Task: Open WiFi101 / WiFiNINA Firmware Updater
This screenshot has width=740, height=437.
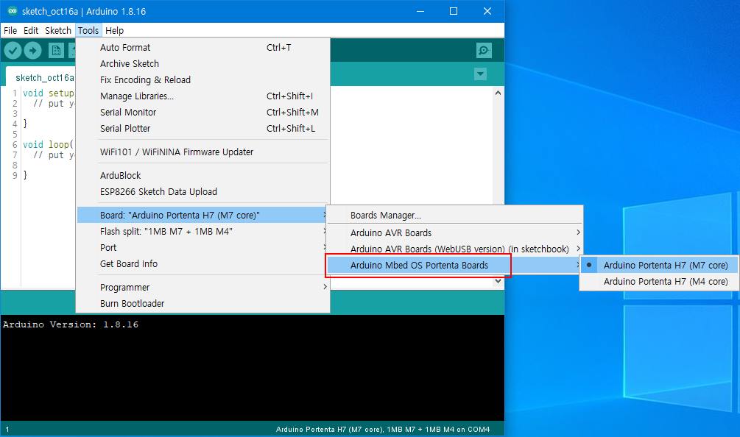Action: (203, 152)
